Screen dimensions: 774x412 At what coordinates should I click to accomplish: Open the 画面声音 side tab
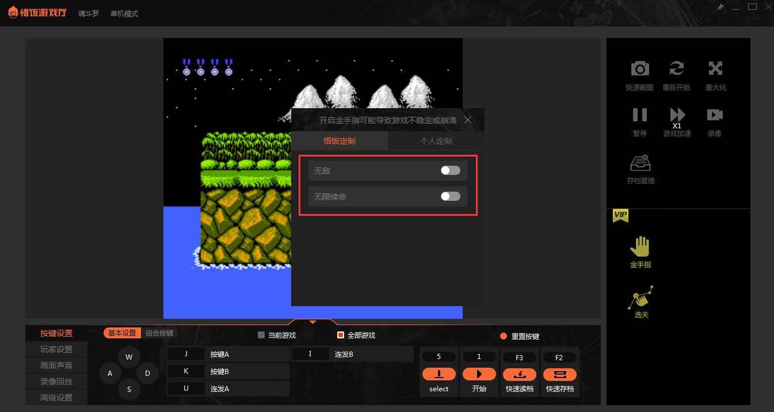click(x=56, y=365)
